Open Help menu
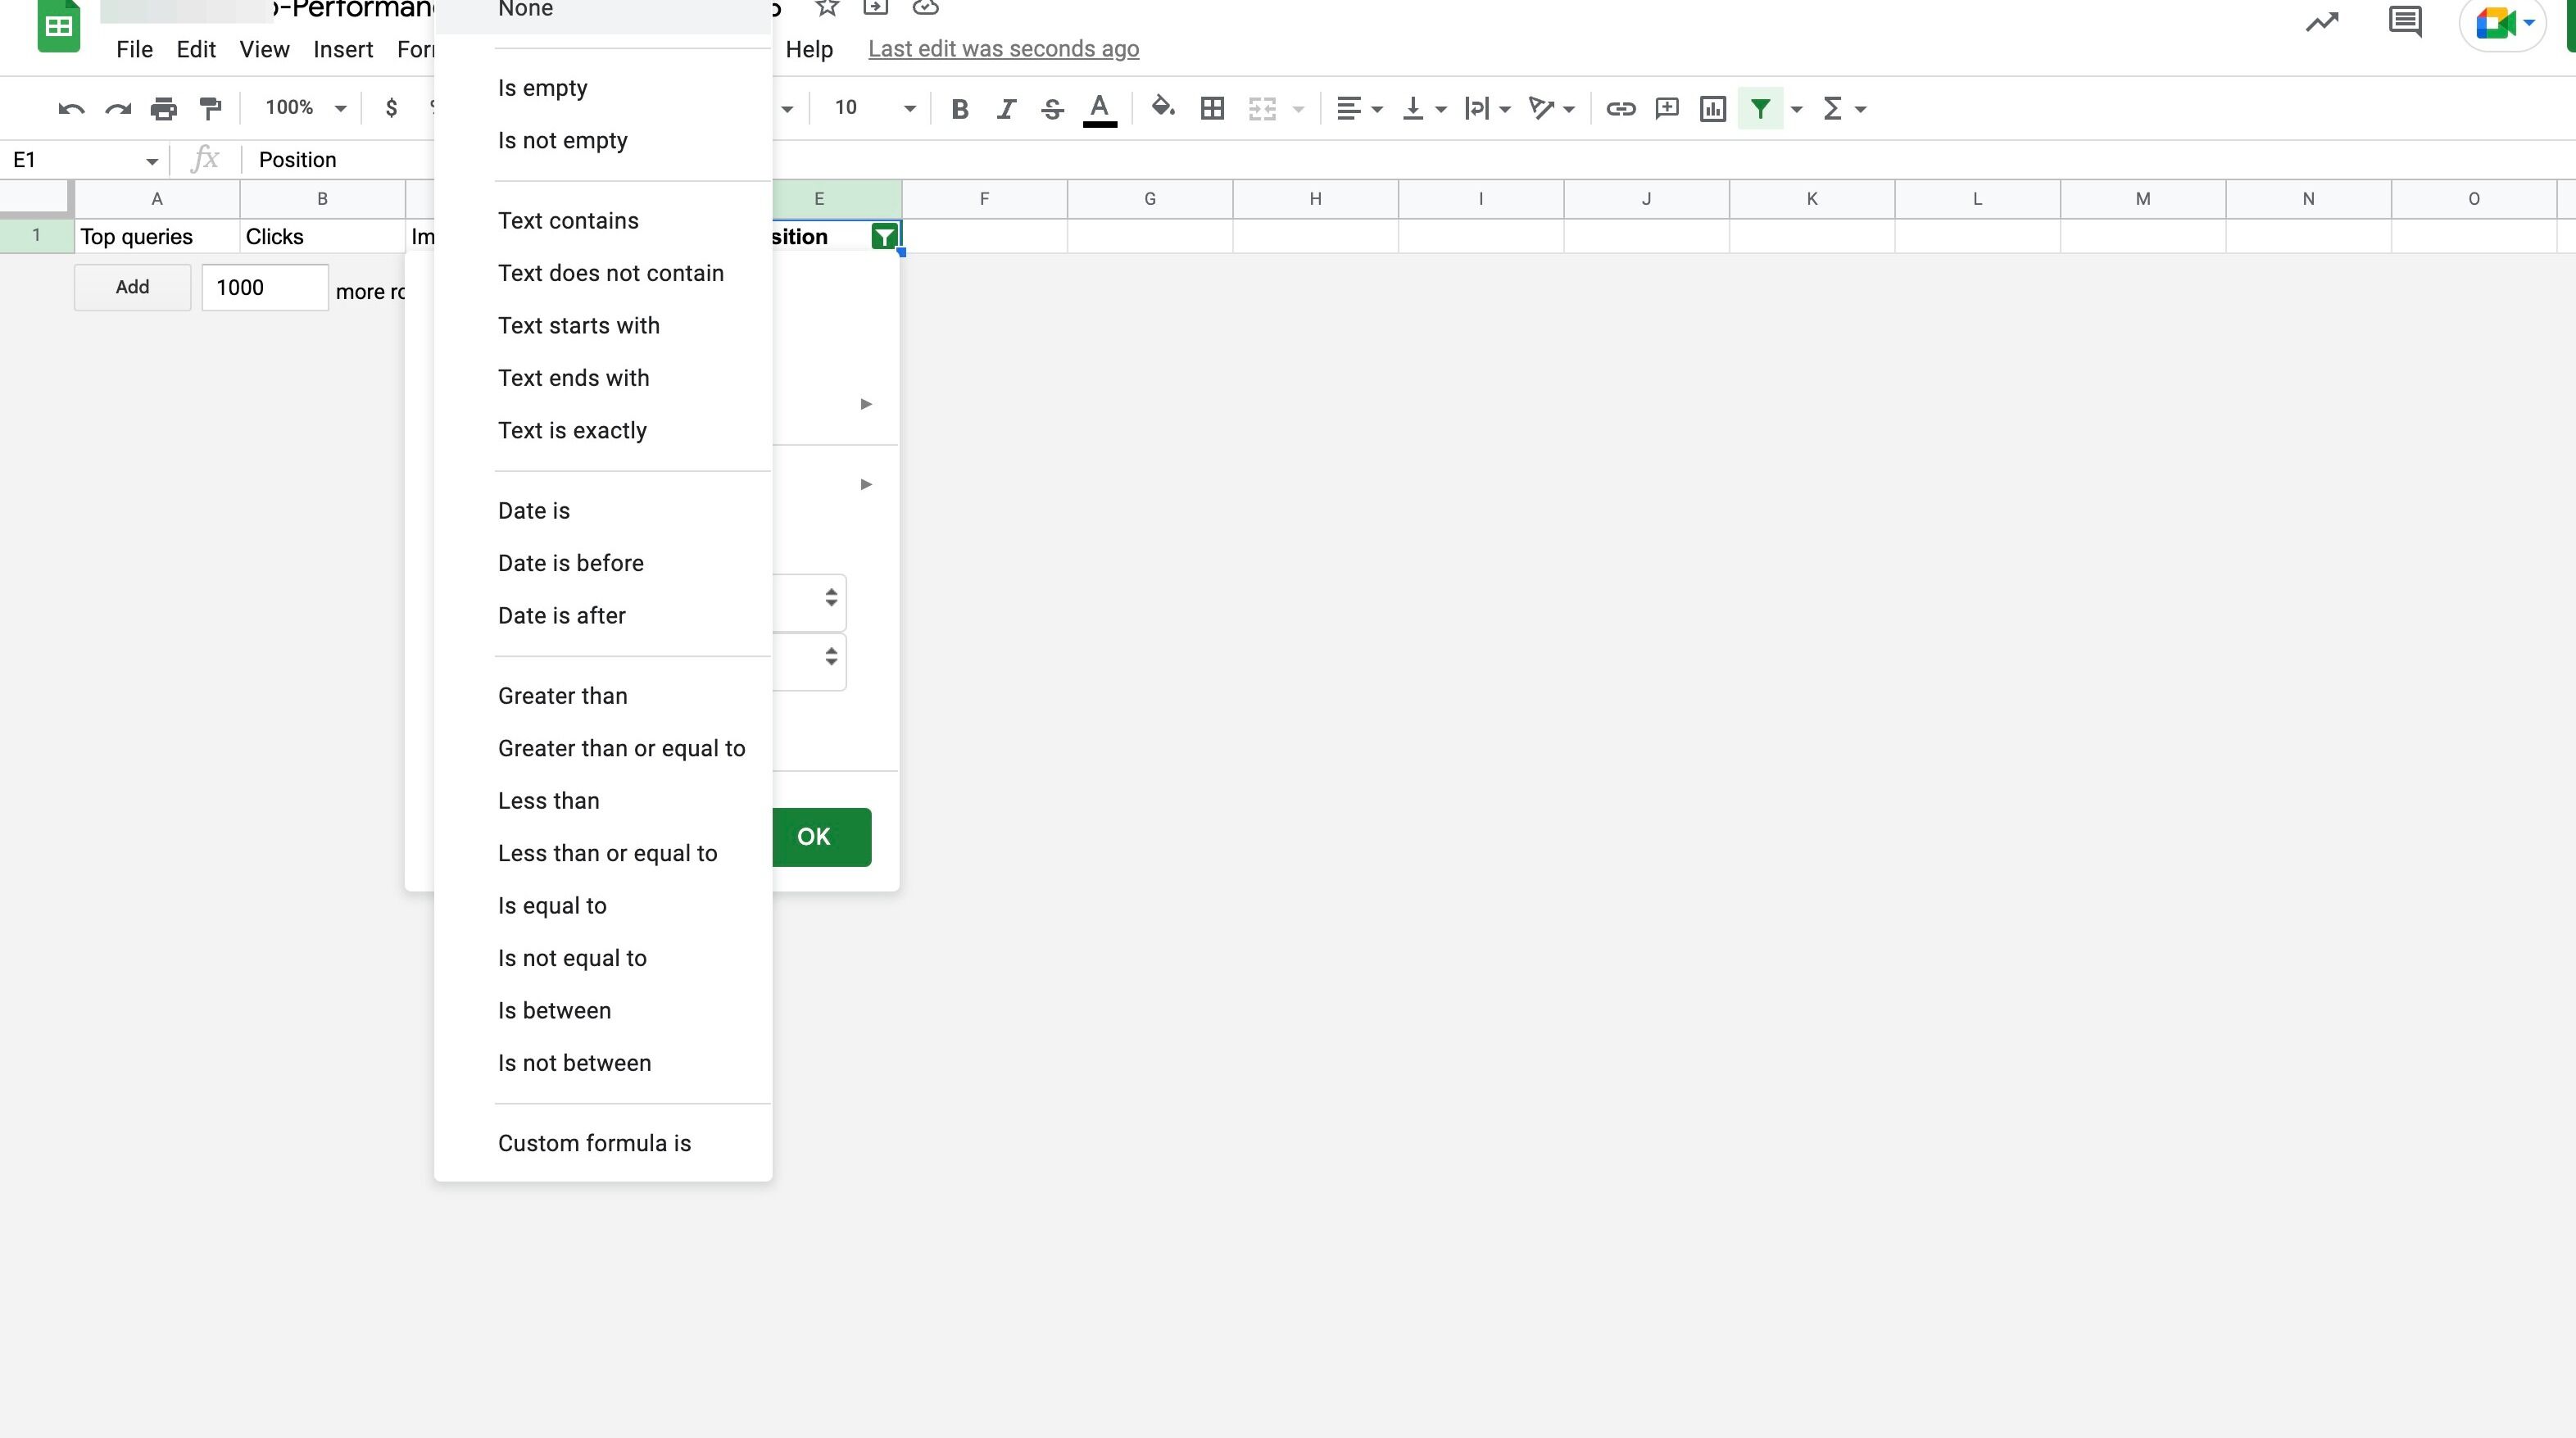This screenshot has width=2576, height=1438. point(809,49)
